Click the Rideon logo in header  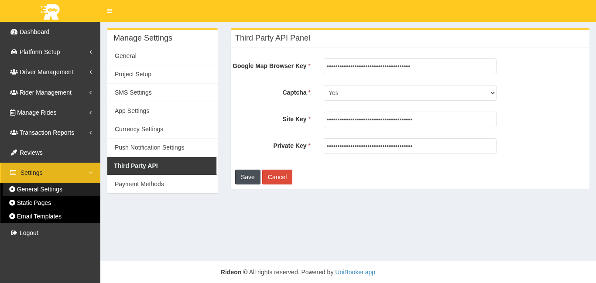click(50, 11)
